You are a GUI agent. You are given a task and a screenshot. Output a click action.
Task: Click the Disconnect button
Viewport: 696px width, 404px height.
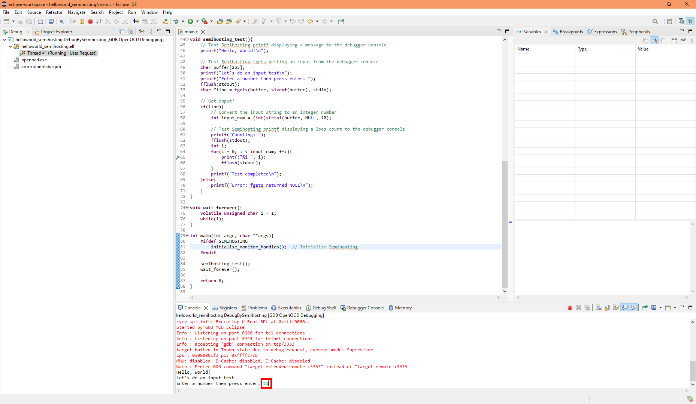click(99, 21)
